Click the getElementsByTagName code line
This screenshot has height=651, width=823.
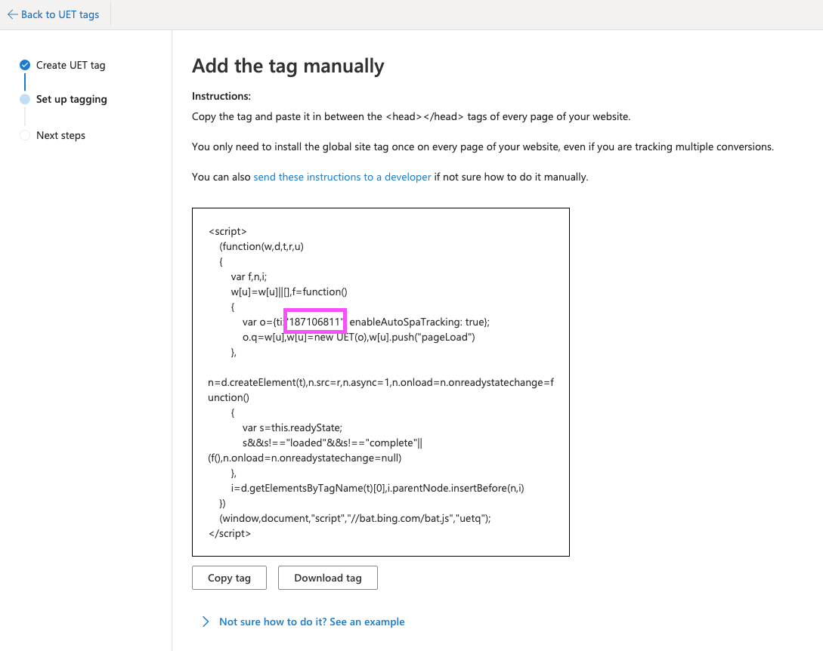click(377, 488)
